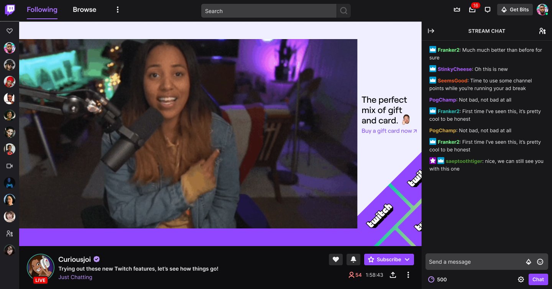
Task: Click saeptoothtiger username in chat
Action: [x=465, y=161]
